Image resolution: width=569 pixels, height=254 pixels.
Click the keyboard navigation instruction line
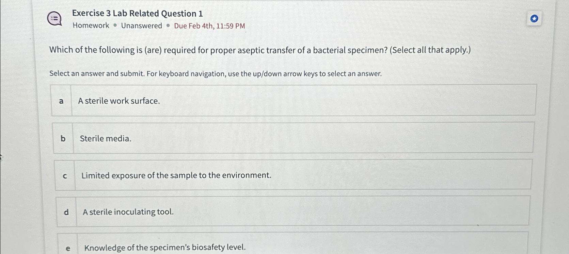click(216, 73)
